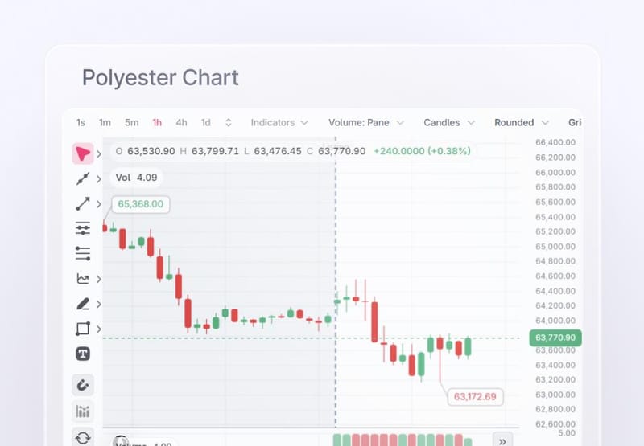Click the bar-pattern measure tool icon
The image size is (644, 446).
tap(83, 411)
